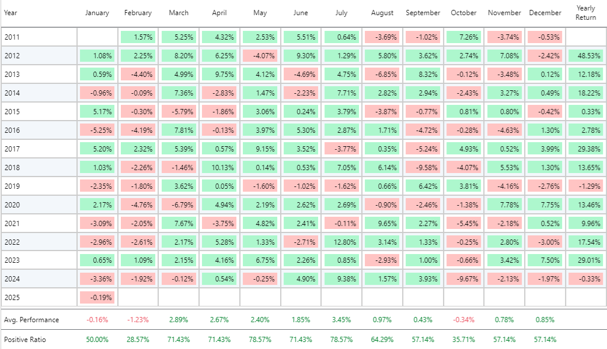Select the 2018 row label
Screen dimensions: 607x349
(x=12, y=168)
